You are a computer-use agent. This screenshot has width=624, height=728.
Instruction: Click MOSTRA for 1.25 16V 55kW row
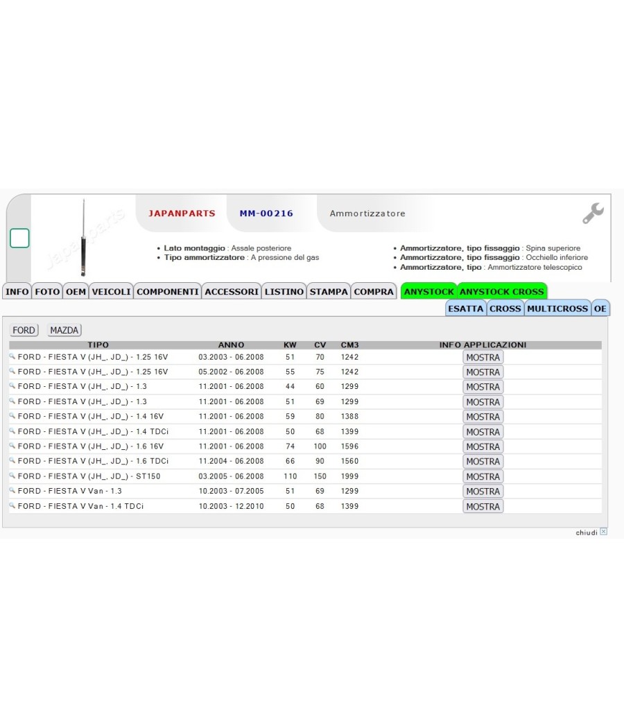coord(483,372)
